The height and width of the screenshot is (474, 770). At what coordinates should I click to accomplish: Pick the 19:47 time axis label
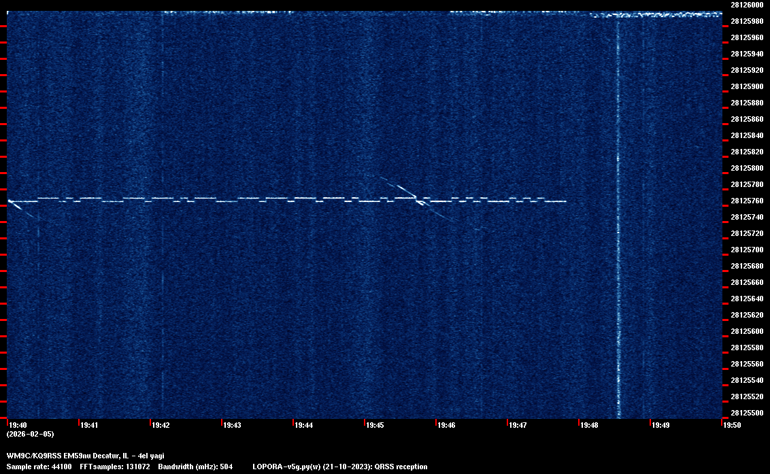point(518,426)
